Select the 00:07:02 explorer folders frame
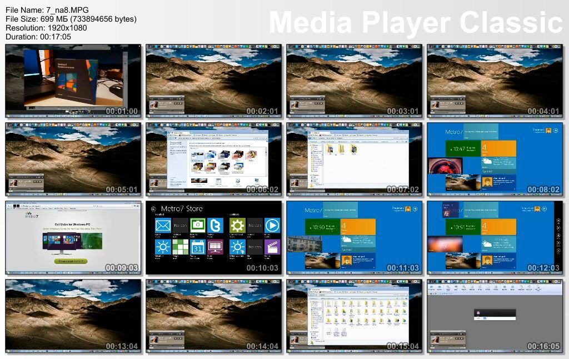This screenshot has height=359, width=569. pyautogui.click(x=354, y=159)
